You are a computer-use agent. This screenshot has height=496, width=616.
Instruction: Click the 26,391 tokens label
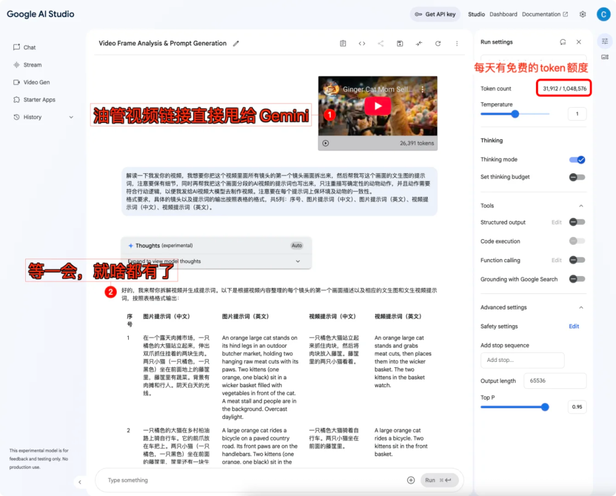[416, 143]
